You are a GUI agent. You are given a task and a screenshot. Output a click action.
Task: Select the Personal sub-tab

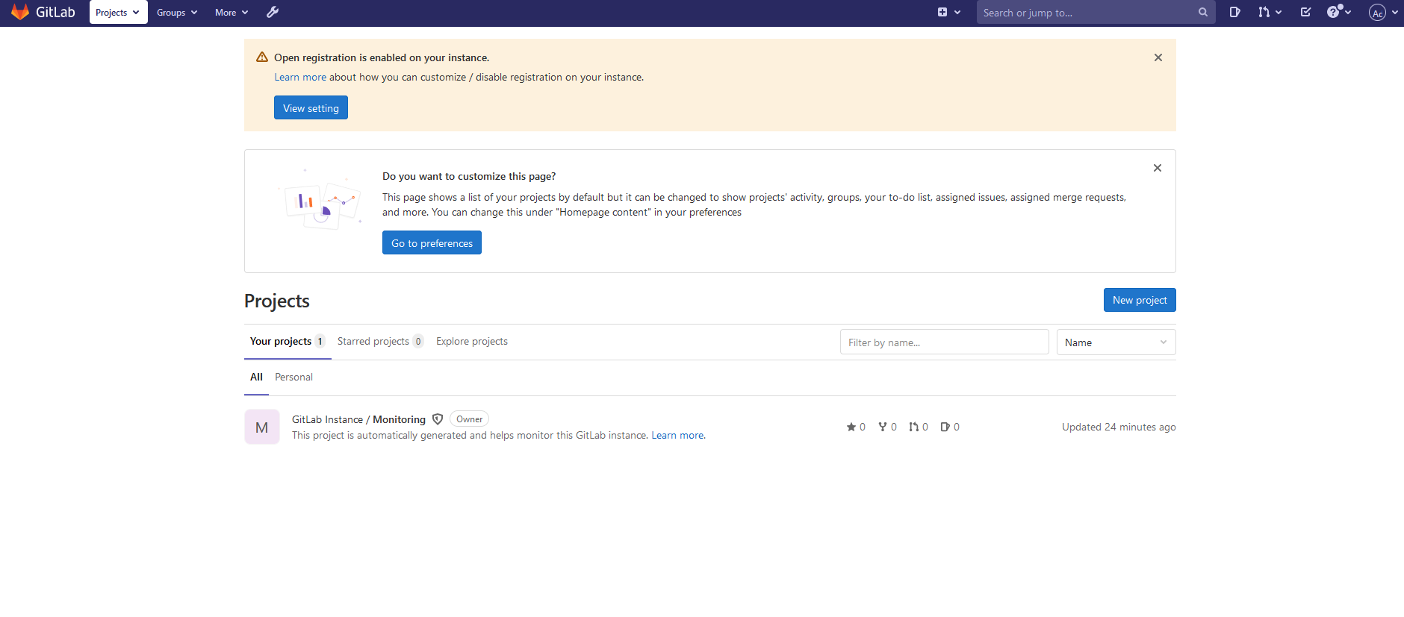293,377
